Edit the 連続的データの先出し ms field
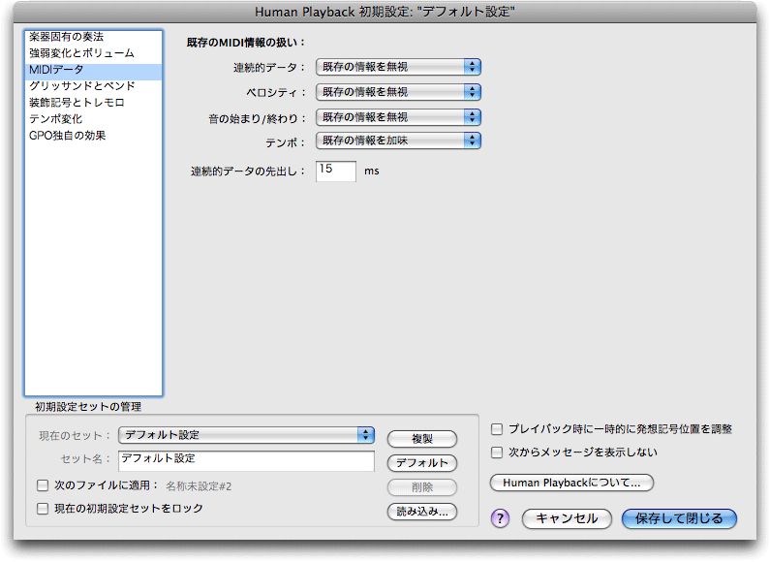 click(x=336, y=171)
